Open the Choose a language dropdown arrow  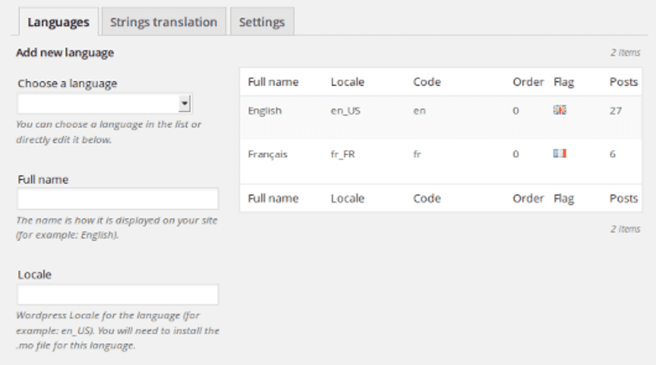tap(184, 103)
